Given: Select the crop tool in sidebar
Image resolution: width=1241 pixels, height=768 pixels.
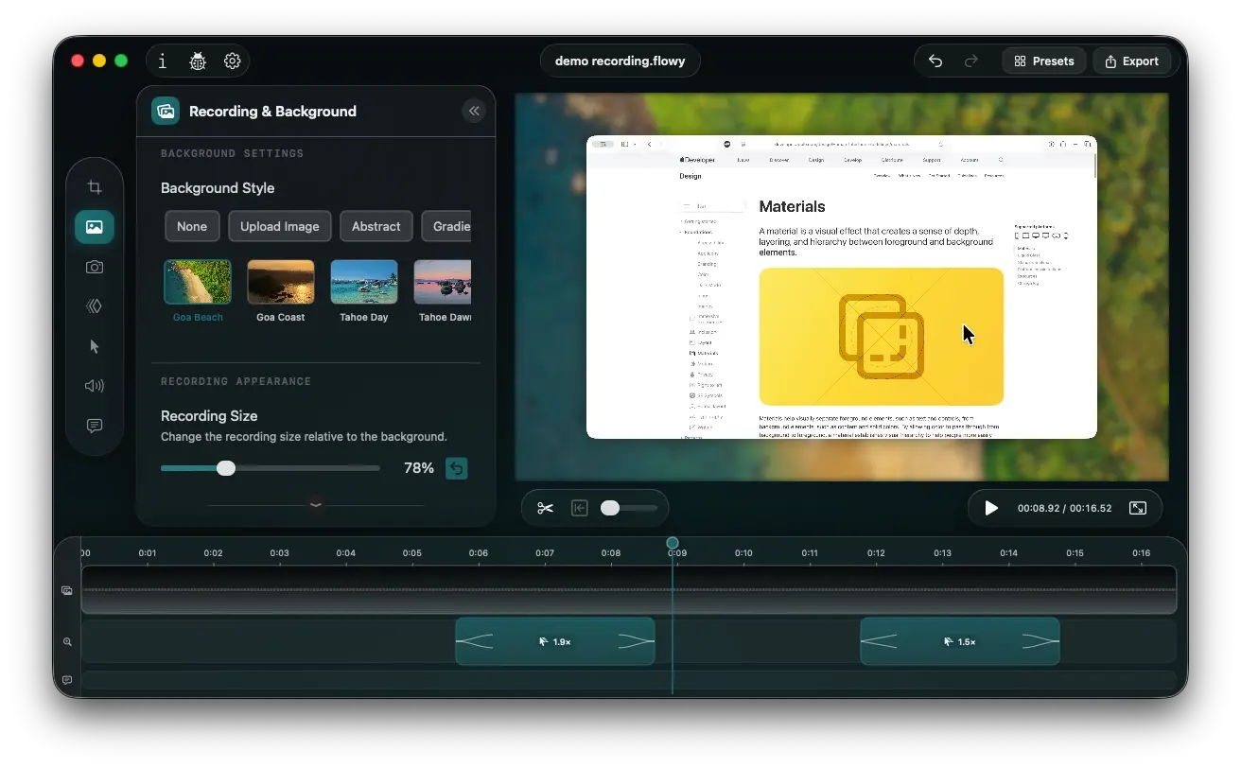Looking at the screenshot, I should [x=95, y=187].
